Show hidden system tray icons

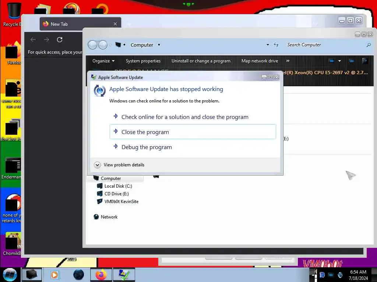coord(313,275)
